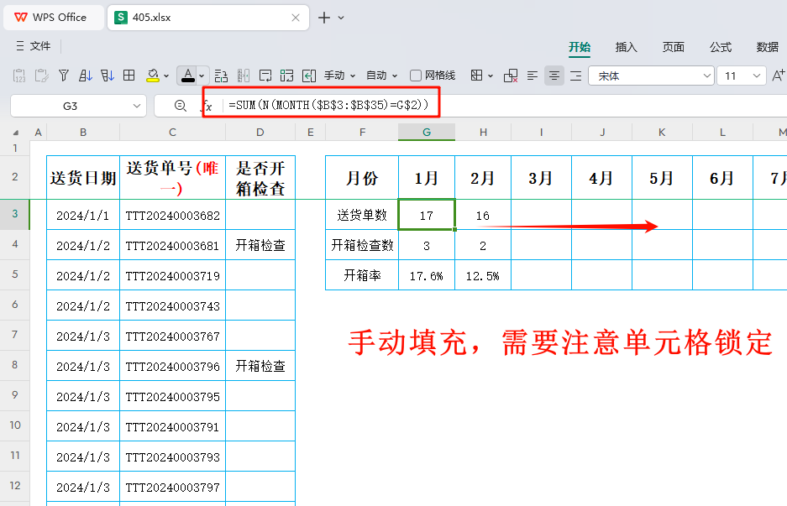
Task: Click the clear format icon with red x
Action: coord(511,76)
